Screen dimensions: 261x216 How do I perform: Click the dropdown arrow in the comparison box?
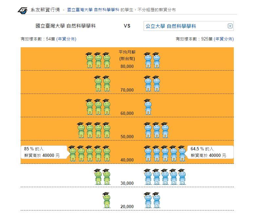click(230, 26)
